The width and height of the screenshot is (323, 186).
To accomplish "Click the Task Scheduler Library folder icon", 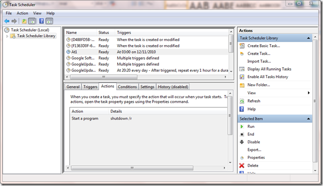I will coord(13,36).
